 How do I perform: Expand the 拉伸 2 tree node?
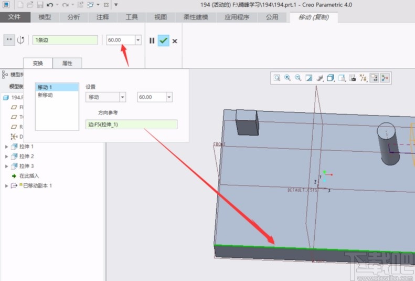(6, 157)
